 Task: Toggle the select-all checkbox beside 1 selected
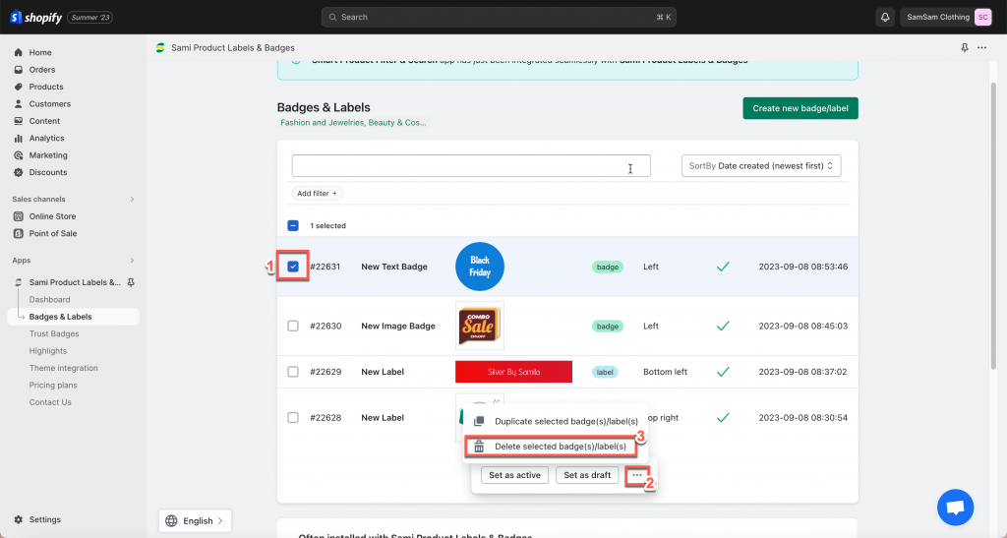click(293, 225)
